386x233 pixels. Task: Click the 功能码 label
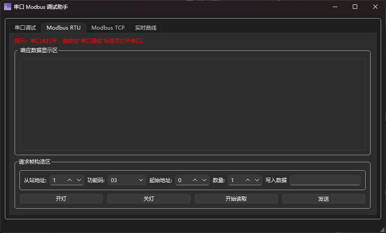tap(96, 180)
